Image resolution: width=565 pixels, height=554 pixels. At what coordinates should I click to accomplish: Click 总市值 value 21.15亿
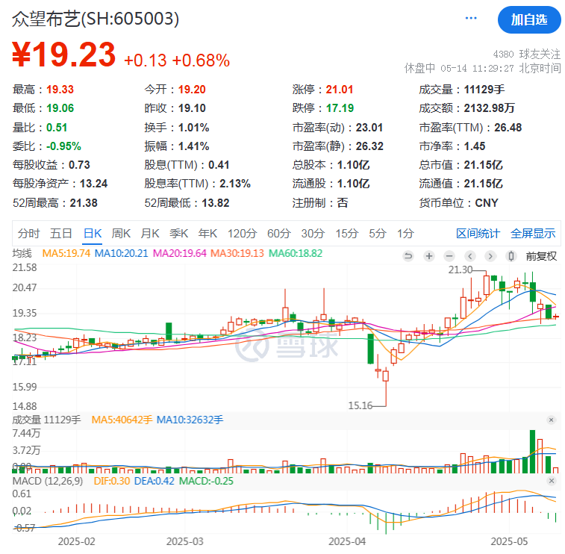(x=483, y=165)
